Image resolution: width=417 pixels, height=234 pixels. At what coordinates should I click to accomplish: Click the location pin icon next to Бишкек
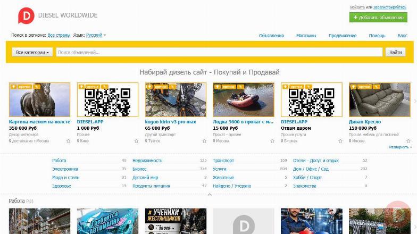(x=282, y=141)
